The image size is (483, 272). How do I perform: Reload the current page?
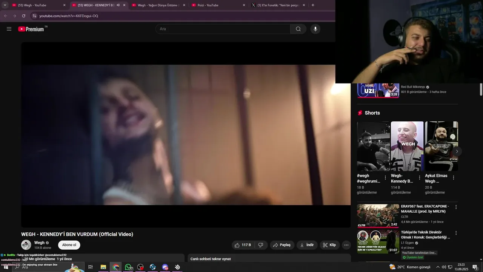(23, 16)
